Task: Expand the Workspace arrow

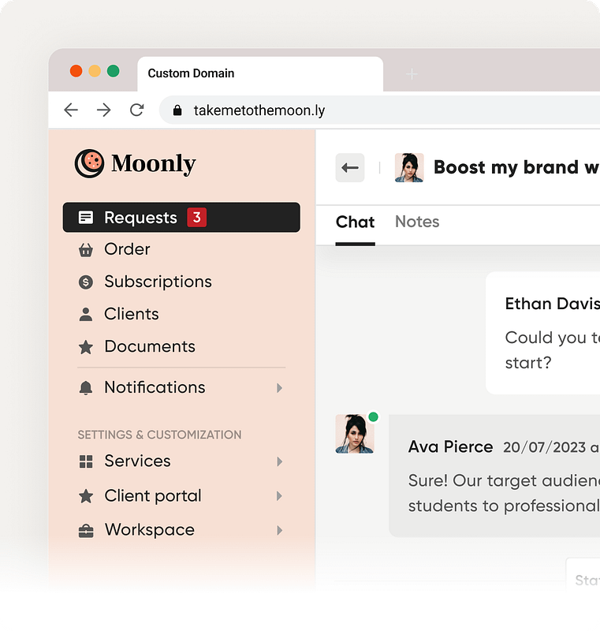Action: (x=279, y=530)
